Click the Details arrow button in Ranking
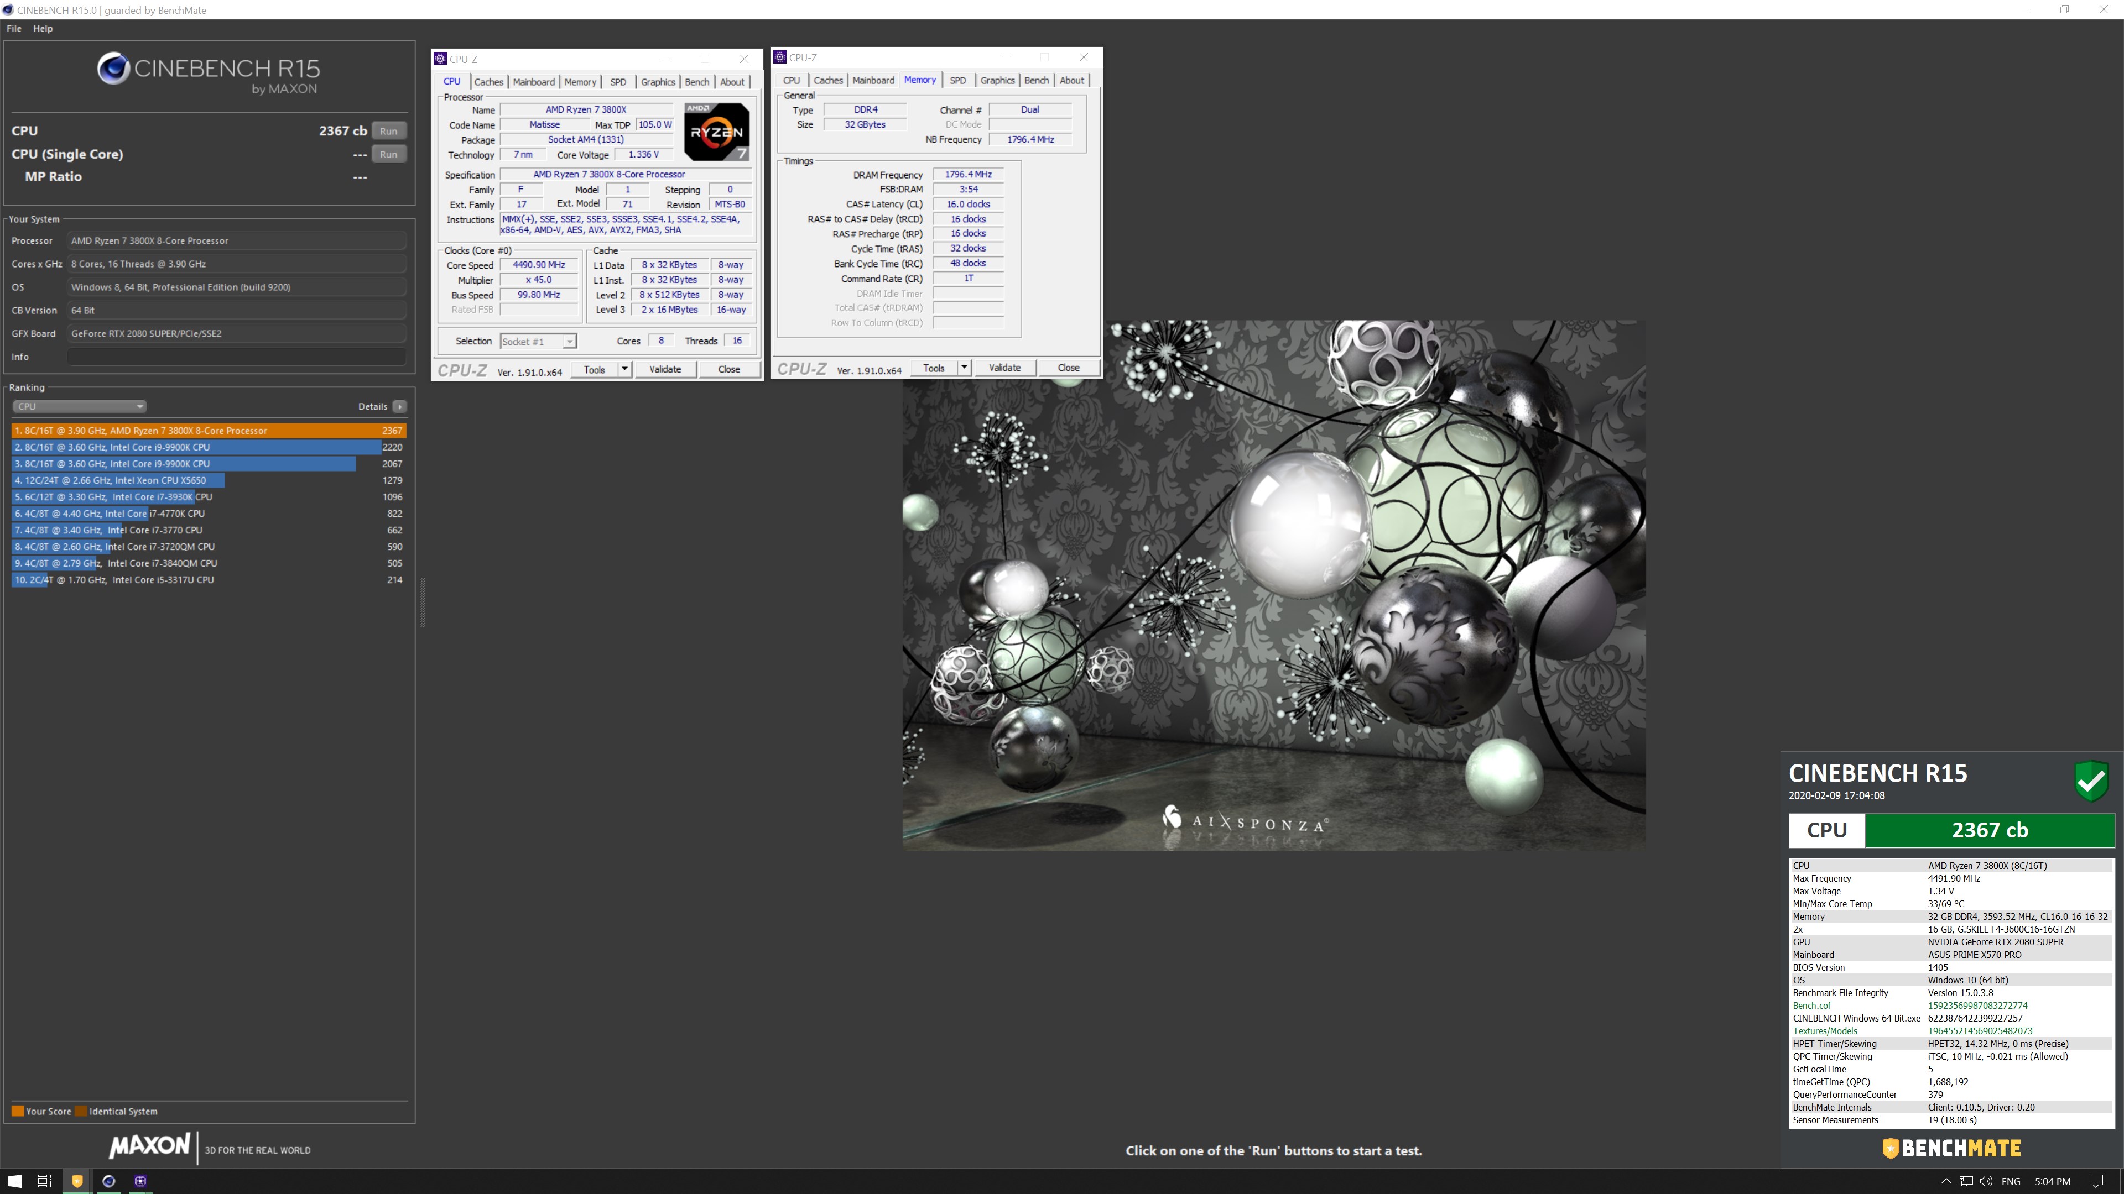 [400, 406]
